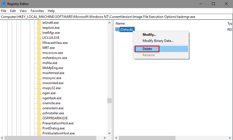Click the mscorsvw.exe folder icon
The height and width of the screenshot is (140, 233).
39,53
